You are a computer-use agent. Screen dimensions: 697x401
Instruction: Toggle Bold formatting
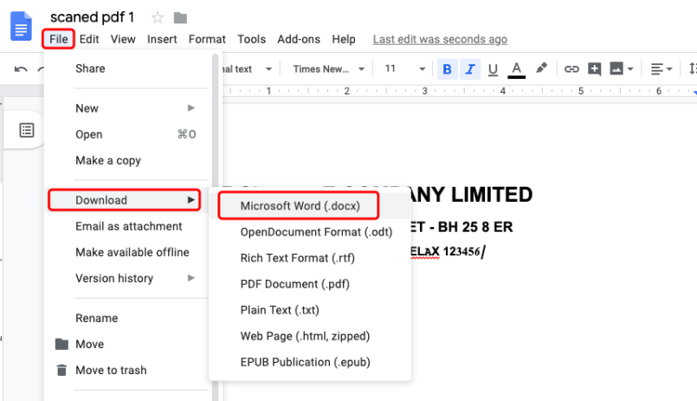[448, 69]
